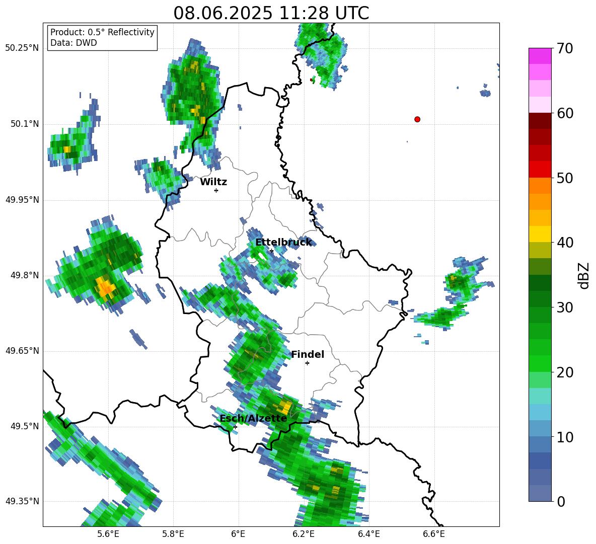Click the cross marker below Esch/Alzette
The image size is (596, 544).
(x=235, y=427)
